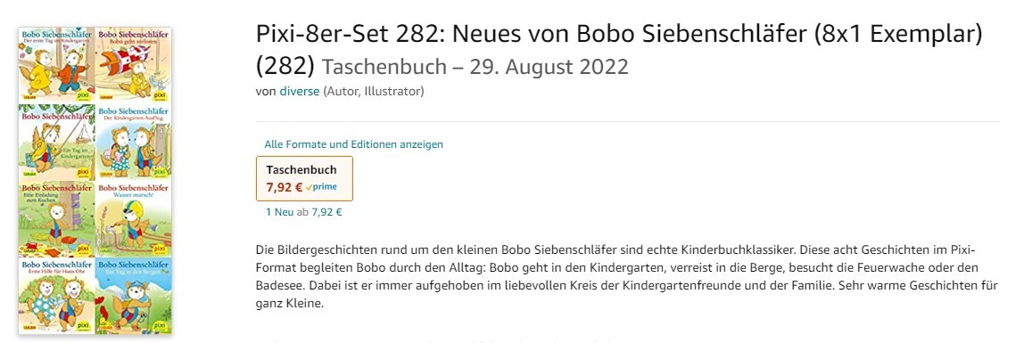Click the 'Ein Tag im Kindergarten' swing cover
The width and height of the screenshot is (1024, 343).
coord(57,143)
